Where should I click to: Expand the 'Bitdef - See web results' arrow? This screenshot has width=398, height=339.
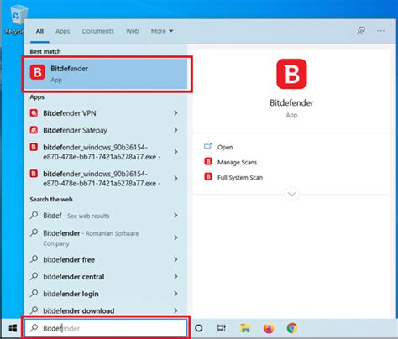175,216
